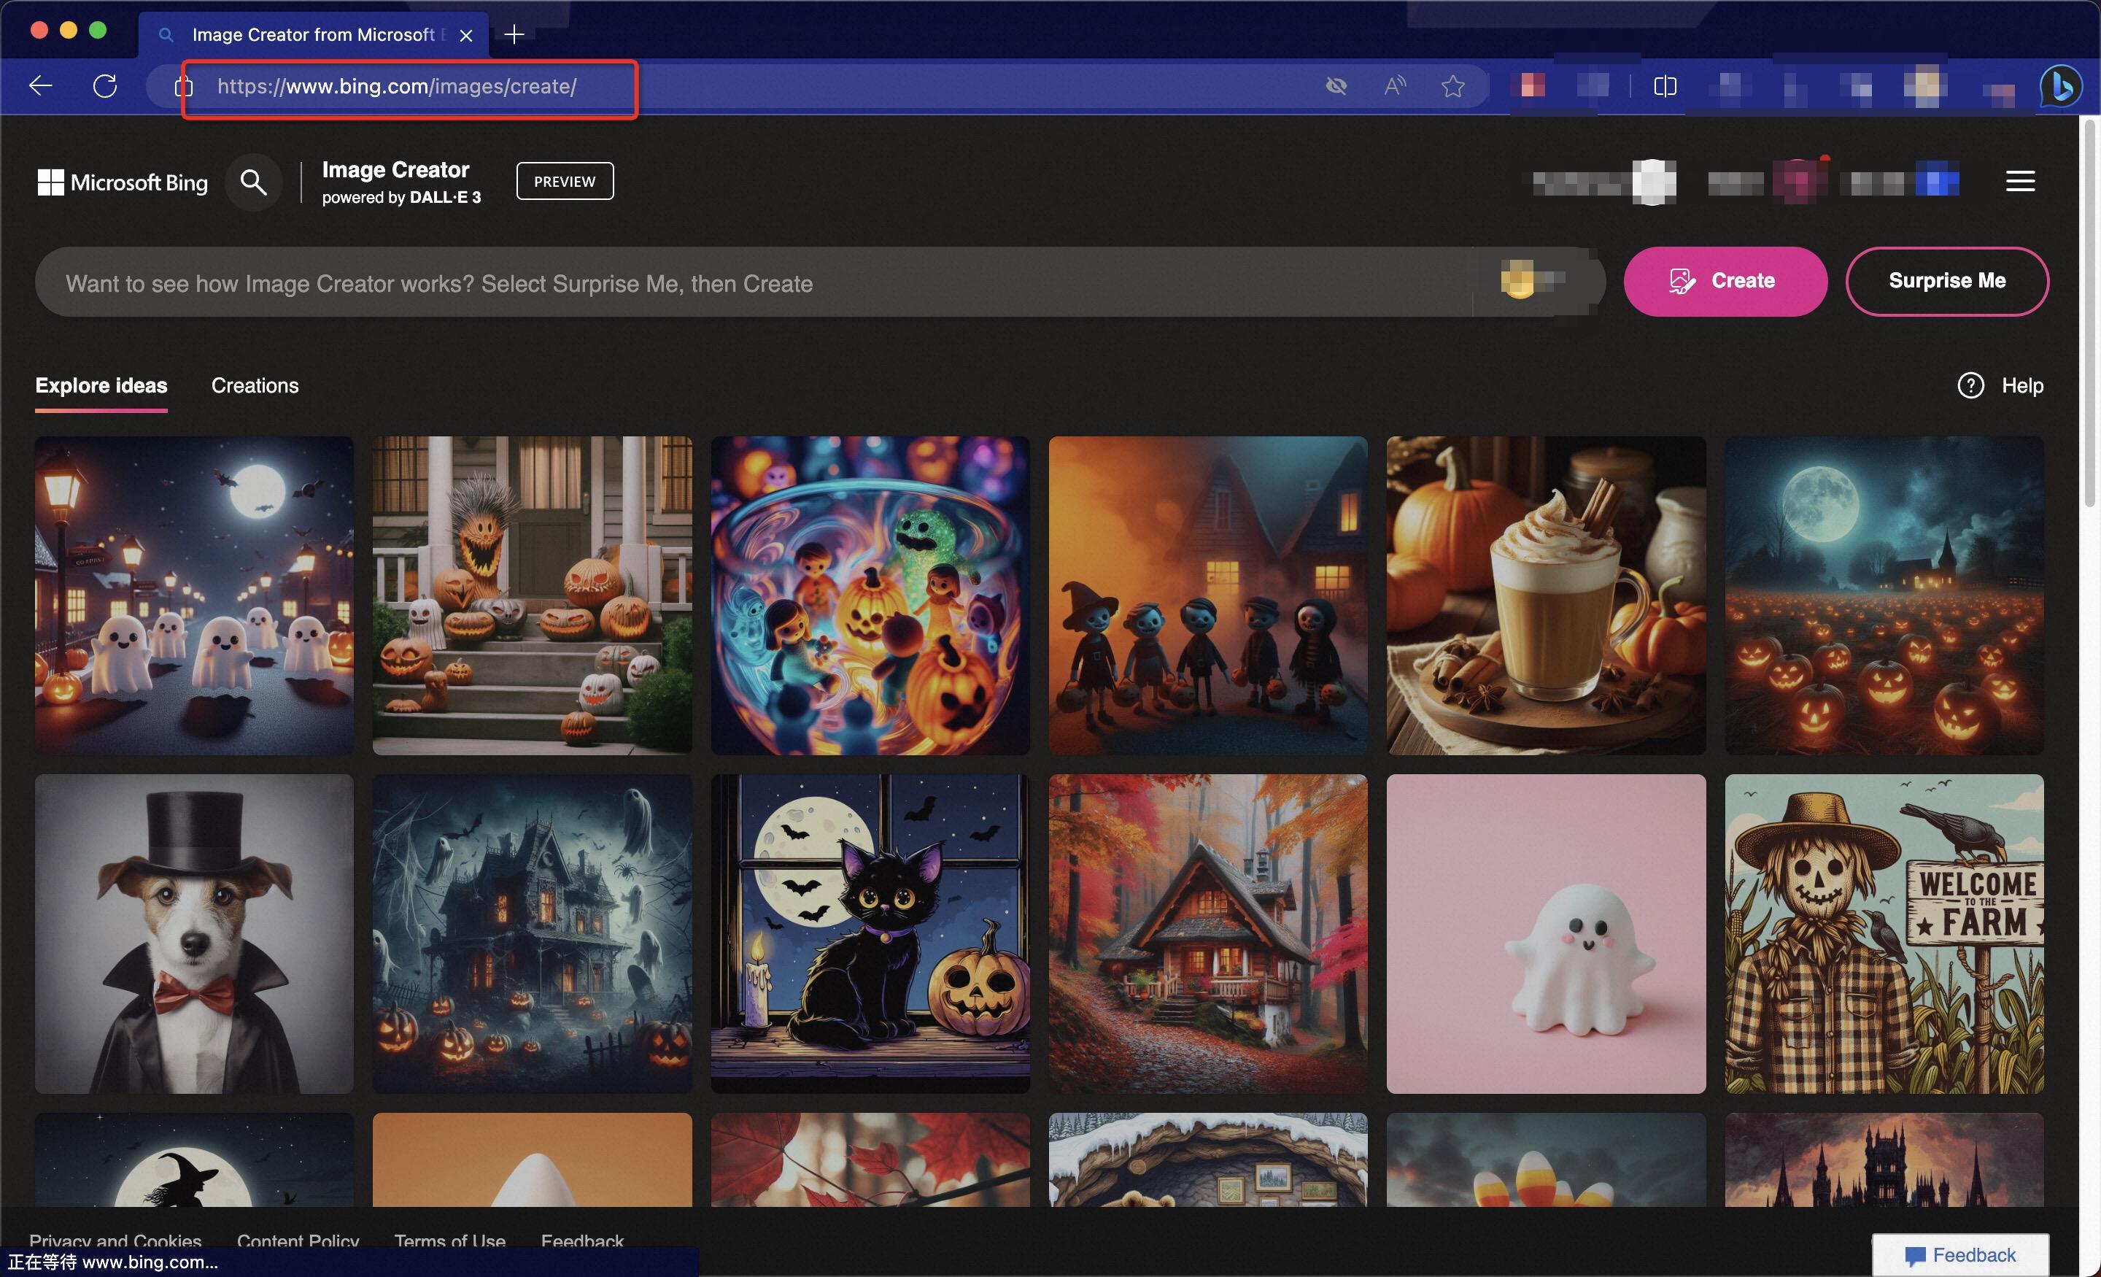This screenshot has width=2101, height=1277.
Task: Activate Read Aloud in the address bar
Action: coord(1395,85)
